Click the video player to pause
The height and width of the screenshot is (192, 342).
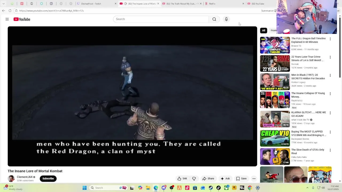pos(132,96)
